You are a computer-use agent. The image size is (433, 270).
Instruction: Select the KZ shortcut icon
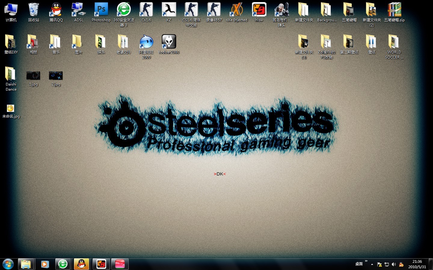[169, 13]
